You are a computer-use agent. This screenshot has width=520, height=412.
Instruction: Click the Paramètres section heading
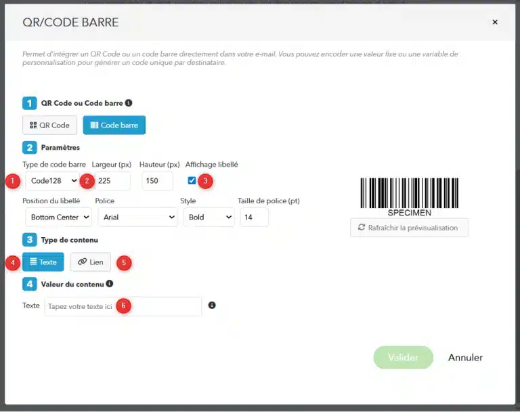(x=60, y=148)
